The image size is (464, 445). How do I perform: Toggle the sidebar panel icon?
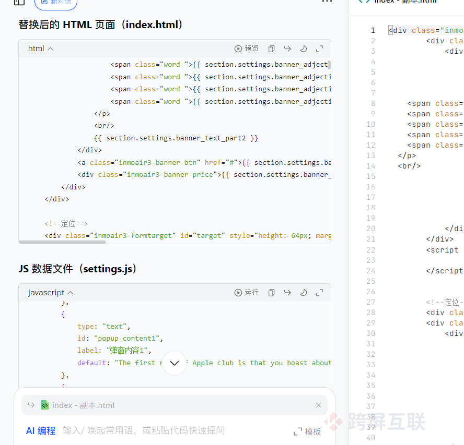pyautogui.click(x=19, y=2)
